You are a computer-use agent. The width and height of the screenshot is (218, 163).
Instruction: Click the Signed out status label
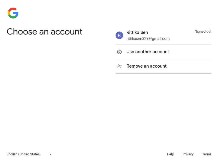tap(203, 32)
